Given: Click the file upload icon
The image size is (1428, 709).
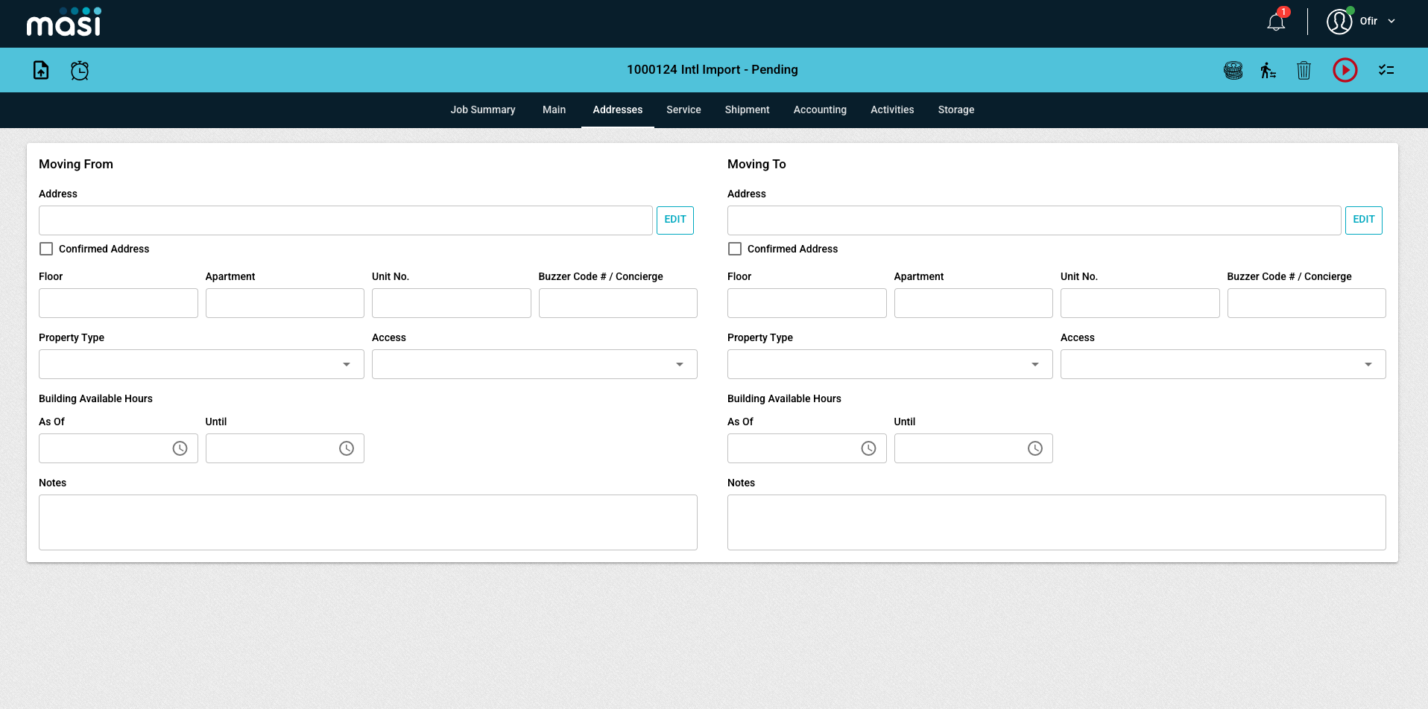Looking at the screenshot, I should pyautogui.click(x=41, y=70).
